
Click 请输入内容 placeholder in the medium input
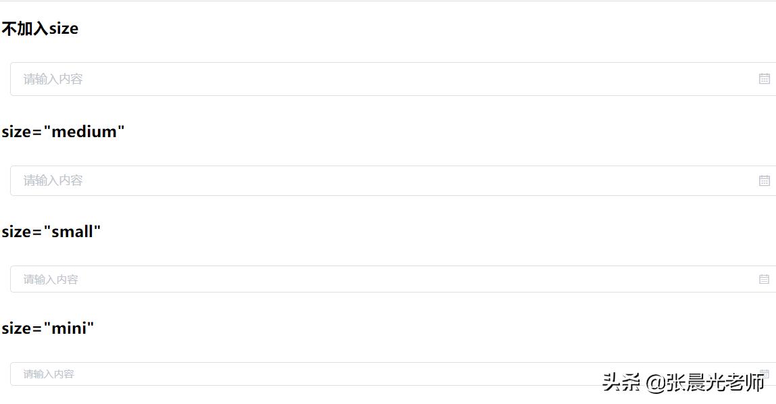click(x=53, y=180)
